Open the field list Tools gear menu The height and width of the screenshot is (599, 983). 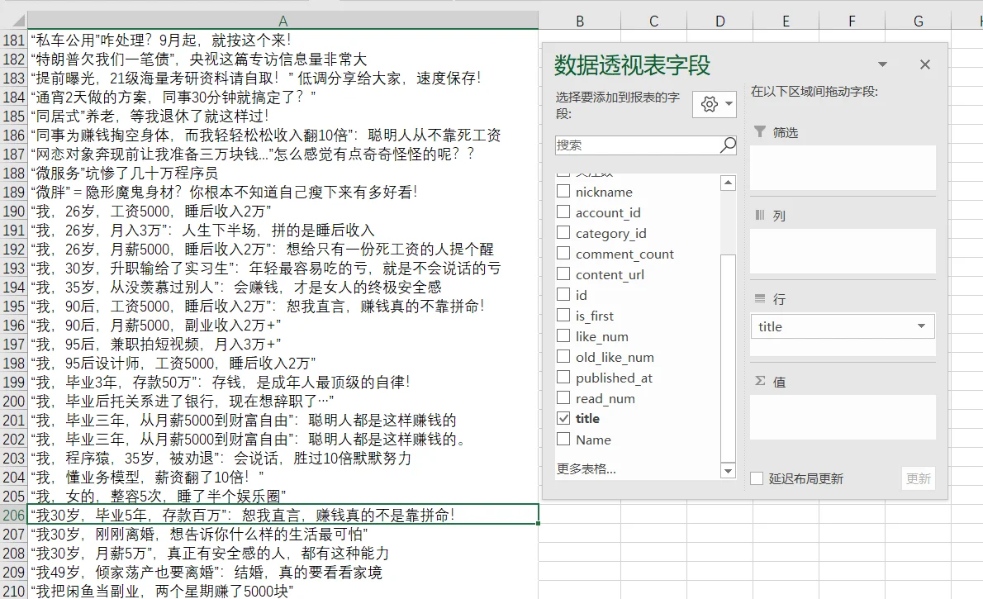(x=714, y=104)
